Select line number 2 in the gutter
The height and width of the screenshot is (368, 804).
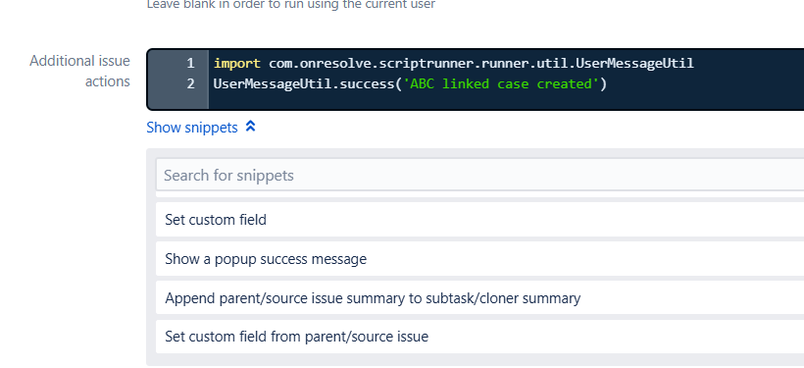(x=190, y=83)
